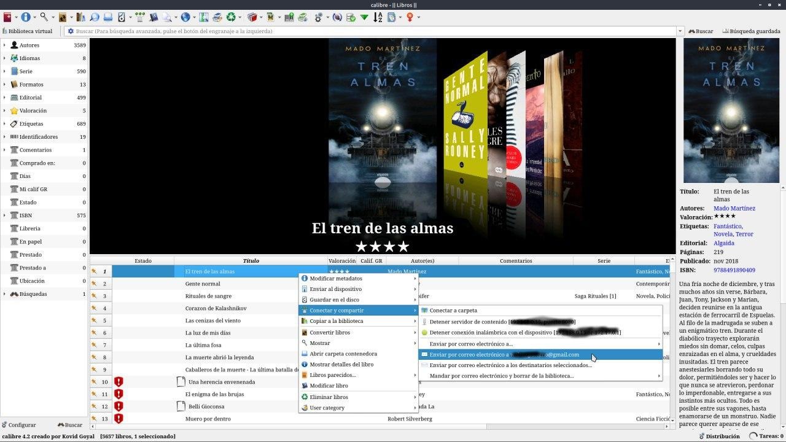Screen dimensions: 786x442
Task: Click the search gear icon for advanced search
Action: [71, 31]
